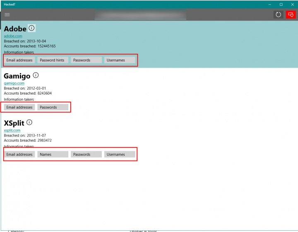
Task: Click the red shield alert icon
Action: [x=291, y=14]
